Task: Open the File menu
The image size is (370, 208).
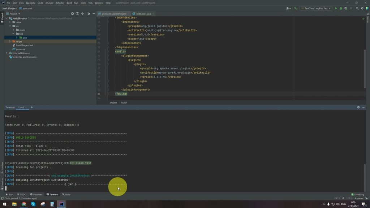Action: [9, 3]
